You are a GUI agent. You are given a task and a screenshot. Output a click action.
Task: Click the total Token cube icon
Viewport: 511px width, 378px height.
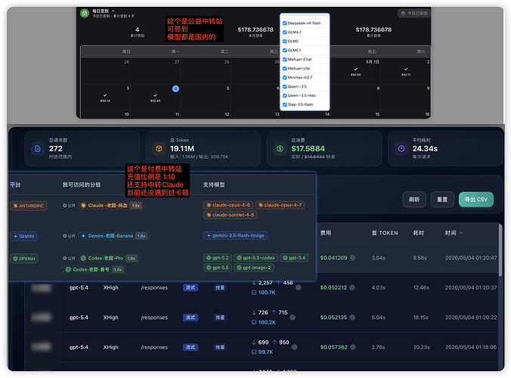pyautogui.click(x=159, y=149)
